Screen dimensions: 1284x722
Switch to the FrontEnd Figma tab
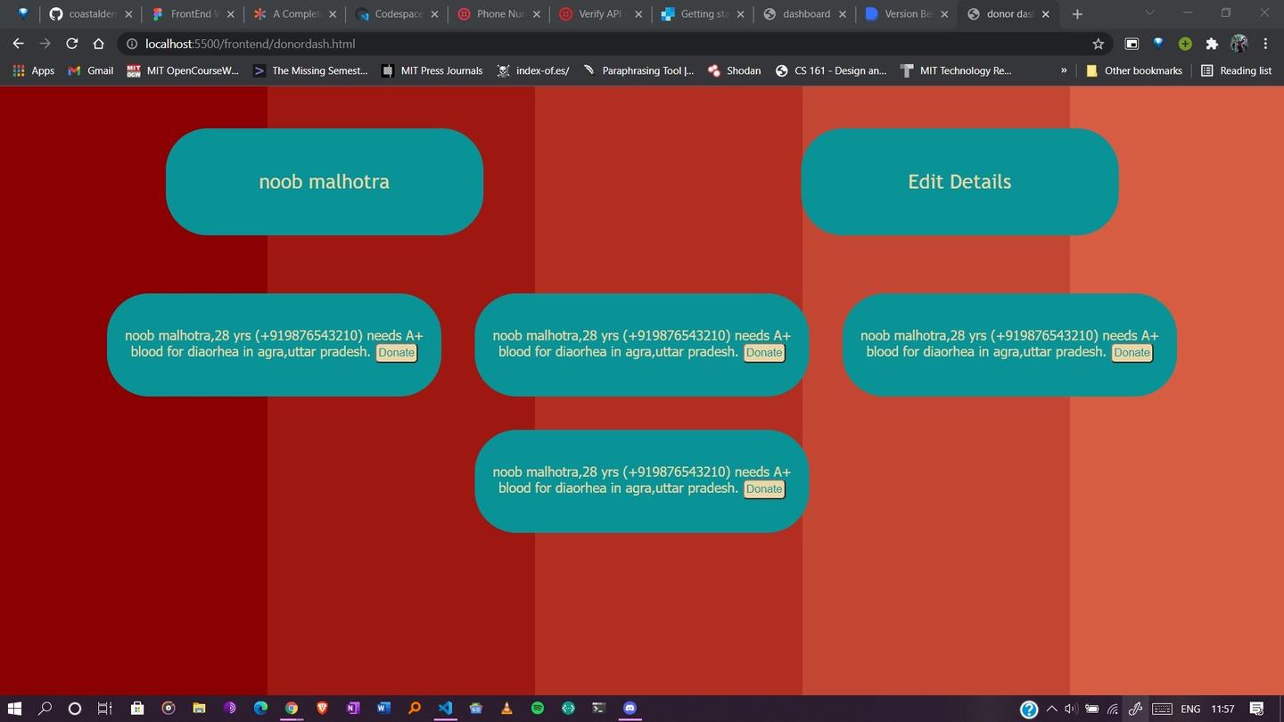click(192, 14)
